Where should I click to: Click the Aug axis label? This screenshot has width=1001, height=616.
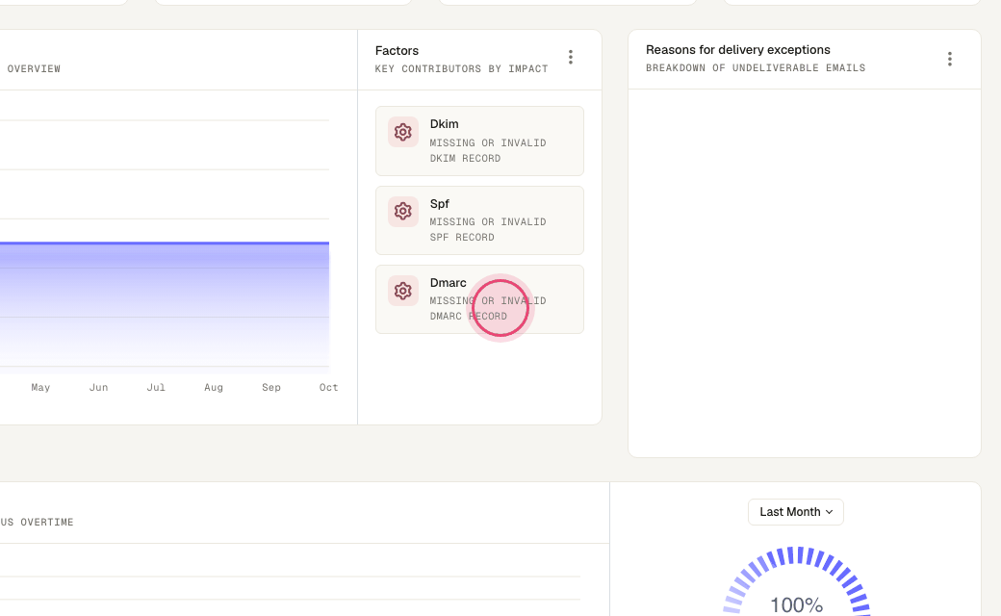214,388
